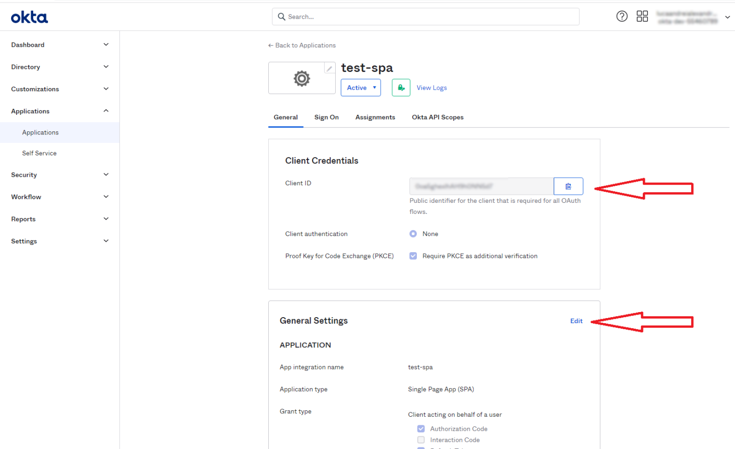This screenshot has width=735, height=449.
Task: Click the green assign user icon button
Action: pos(401,88)
